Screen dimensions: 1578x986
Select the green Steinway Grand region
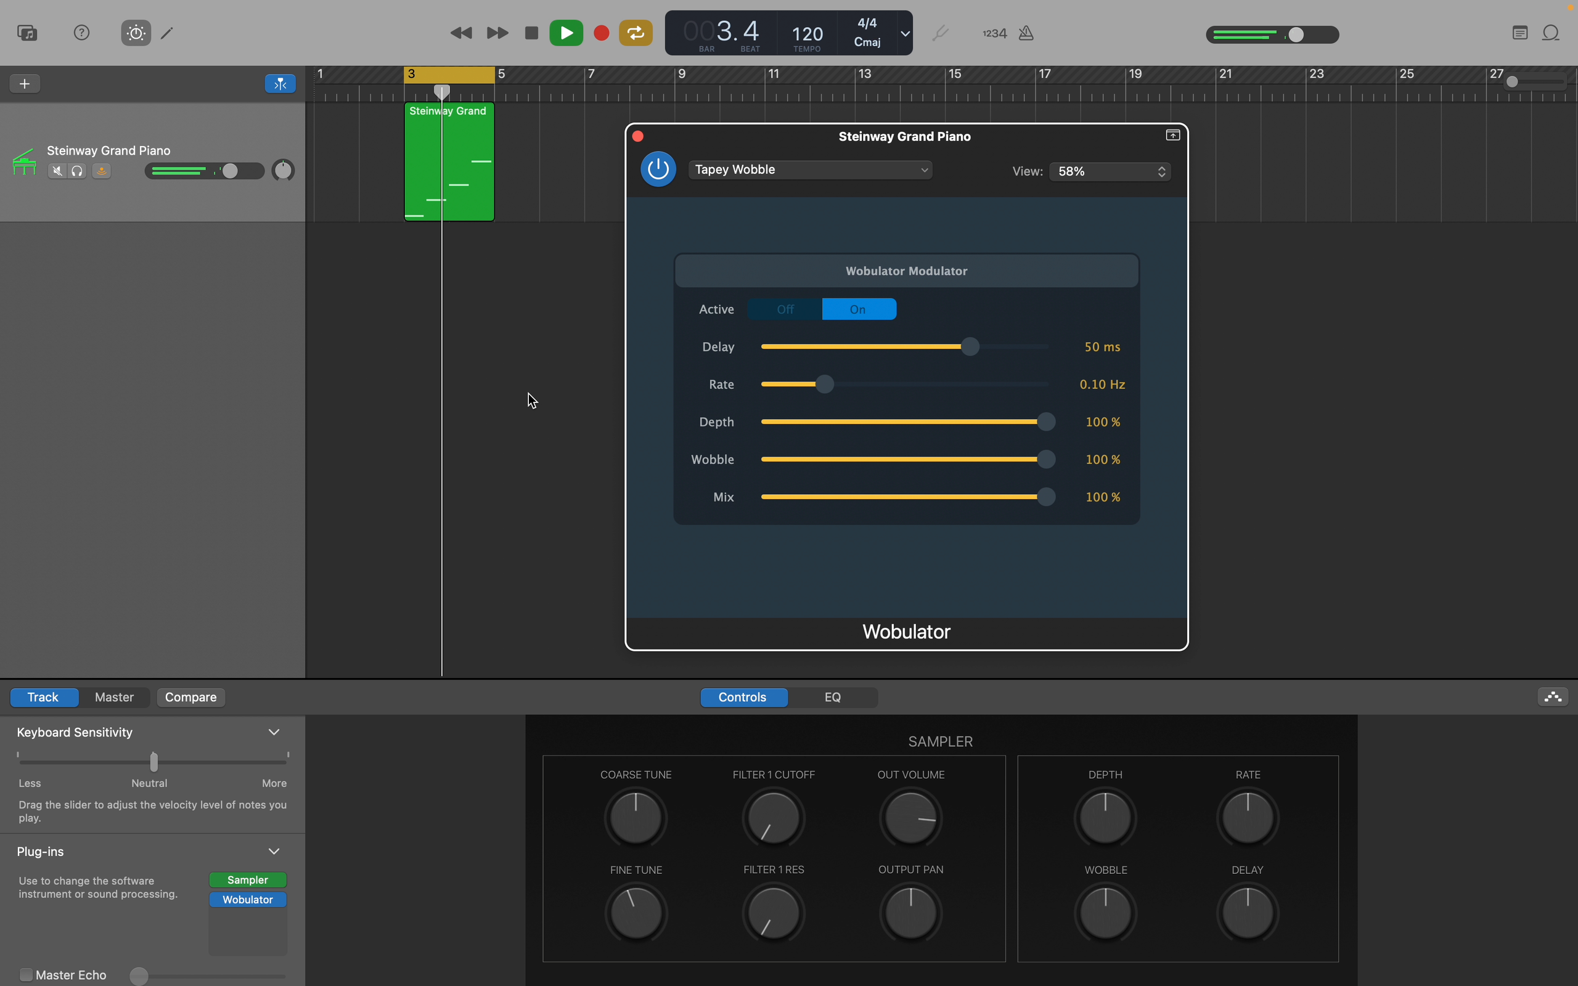449,161
